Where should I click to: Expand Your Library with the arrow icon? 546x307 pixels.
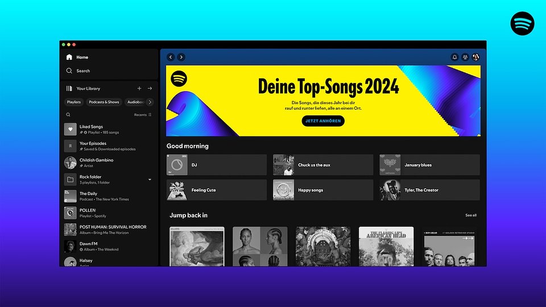[x=150, y=89]
